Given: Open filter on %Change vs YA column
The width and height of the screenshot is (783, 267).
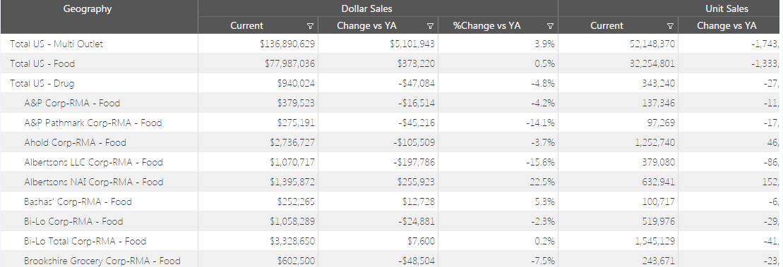Looking at the screenshot, I should click(x=550, y=26).
